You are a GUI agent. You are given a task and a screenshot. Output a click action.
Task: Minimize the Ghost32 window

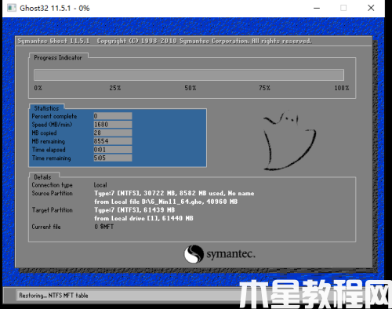point(317,8)
